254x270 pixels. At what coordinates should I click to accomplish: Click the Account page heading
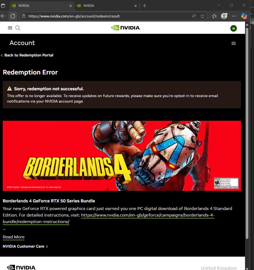(x=22, y=43)
